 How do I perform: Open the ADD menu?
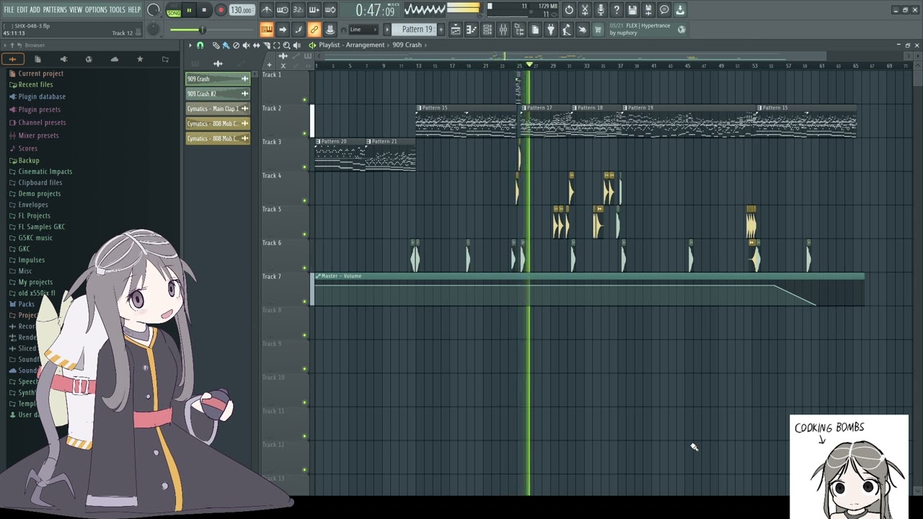click(x=35, y=10)
